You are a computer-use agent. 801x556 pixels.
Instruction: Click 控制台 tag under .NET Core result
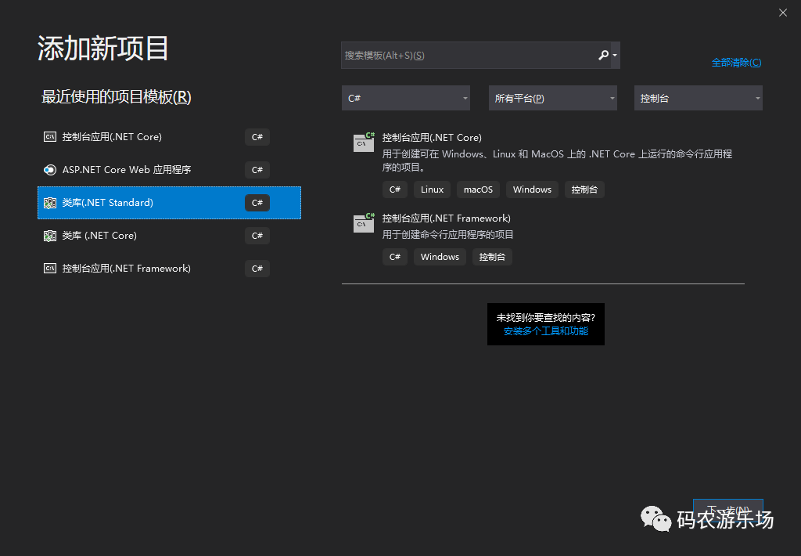[x=584, y=190]
